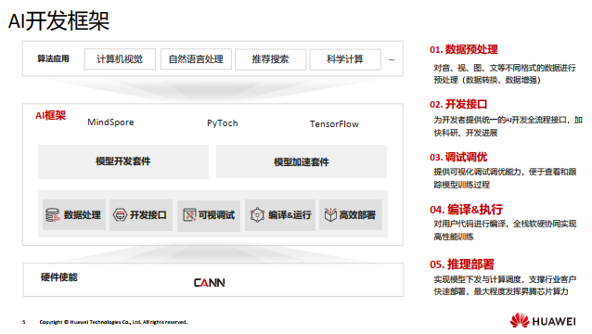Click the TensorFlow framework name
Screen dimensions: 592x334
click(x=334, y=124)
